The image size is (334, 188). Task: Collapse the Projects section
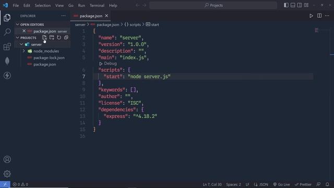17,38
